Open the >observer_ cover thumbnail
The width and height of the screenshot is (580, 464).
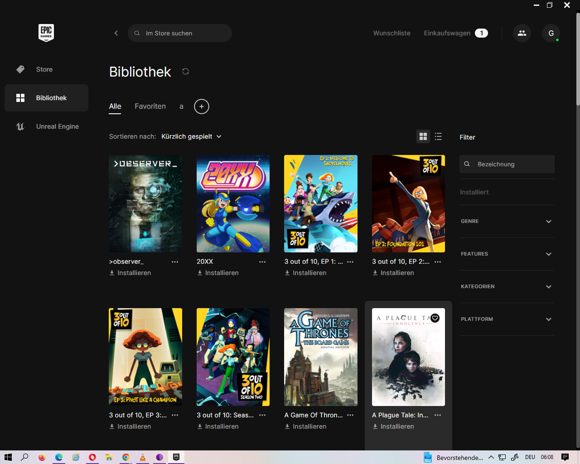coord(145,204)
